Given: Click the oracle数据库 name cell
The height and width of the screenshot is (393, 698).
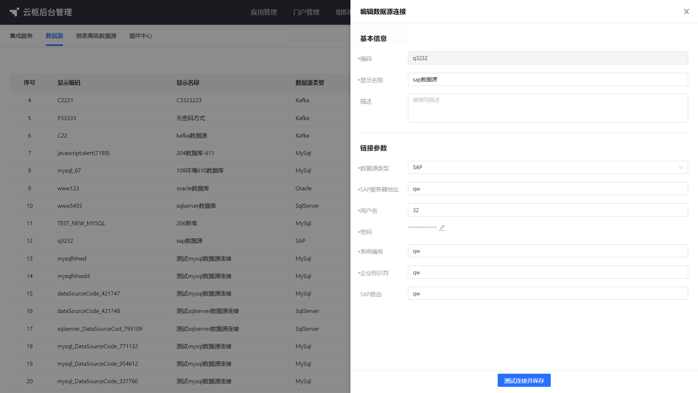Looking at the screenshot, I should (192, 188).
